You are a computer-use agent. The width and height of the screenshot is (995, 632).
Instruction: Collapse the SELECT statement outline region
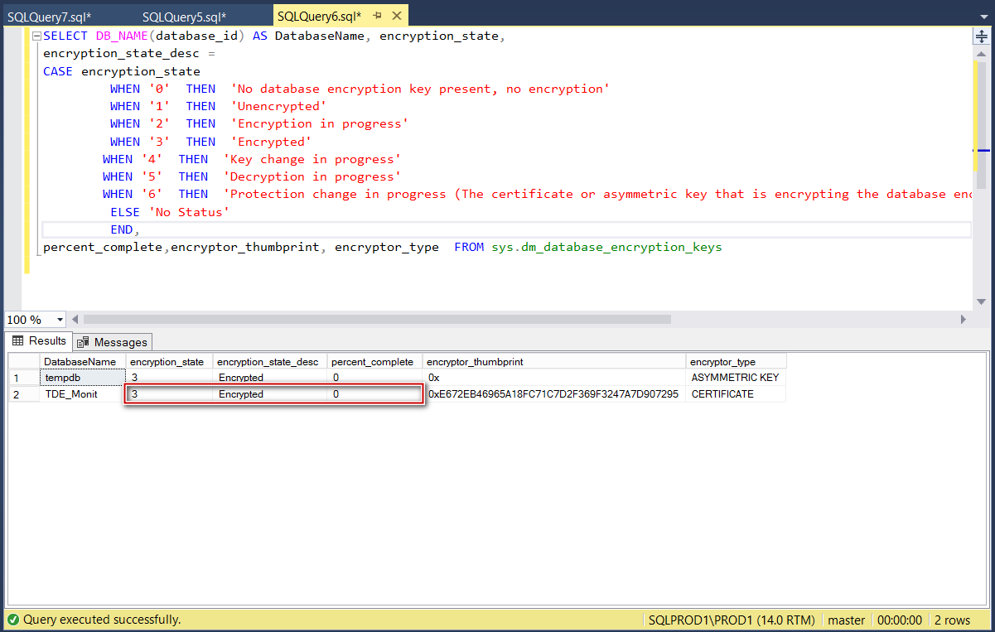point(35,36)
